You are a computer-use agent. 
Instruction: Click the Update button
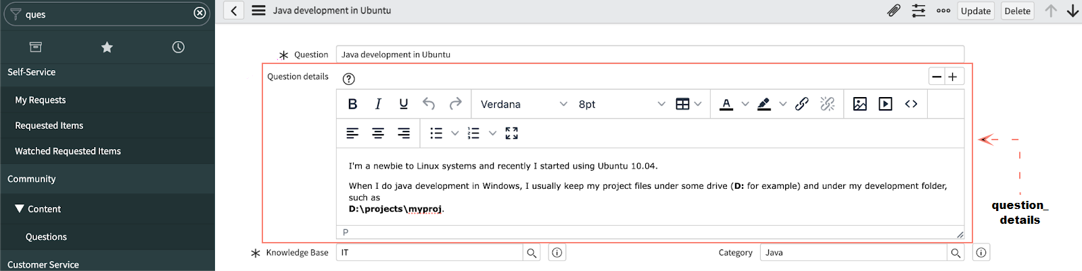pyautogui.click(x=975, y=11)
